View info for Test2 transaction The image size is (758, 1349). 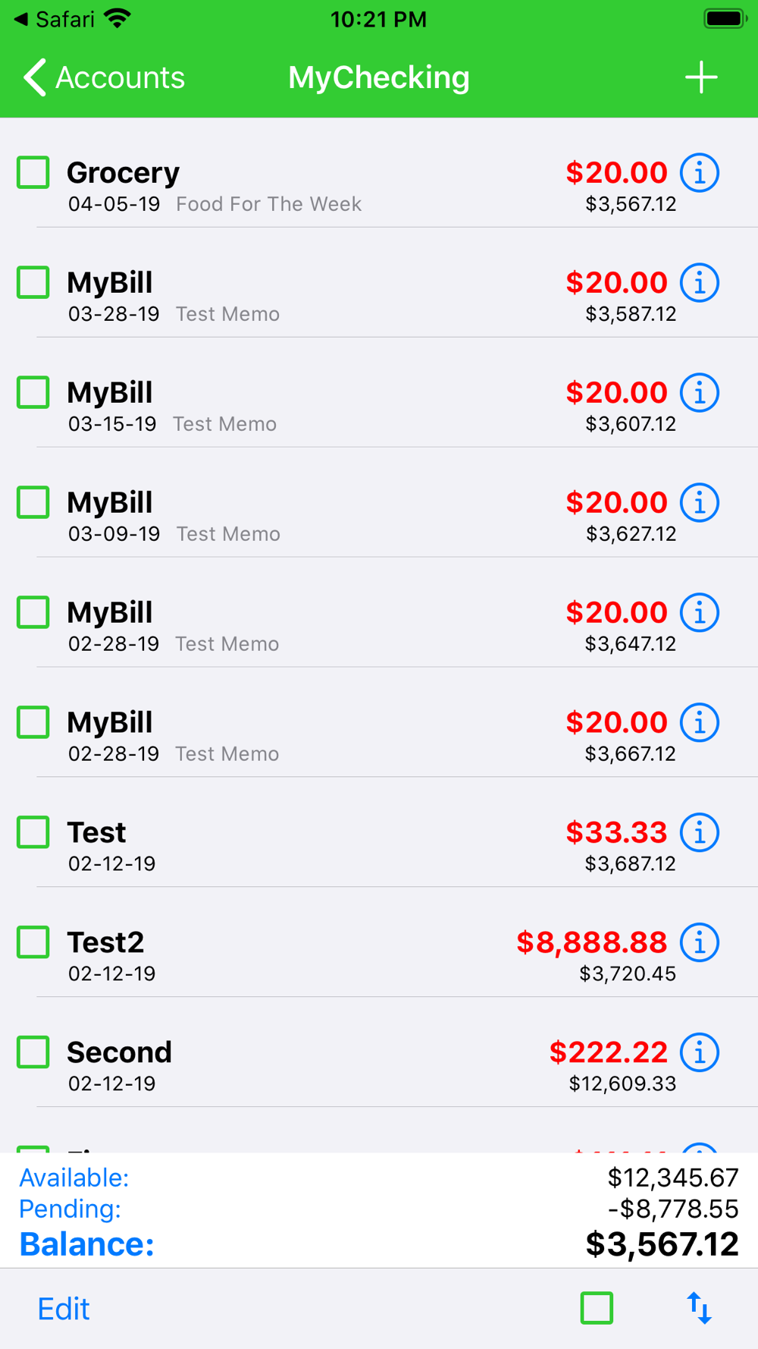[699, 943]
